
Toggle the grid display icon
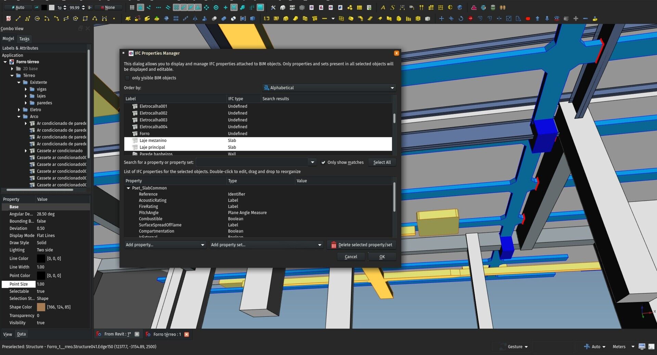[132, 7]
